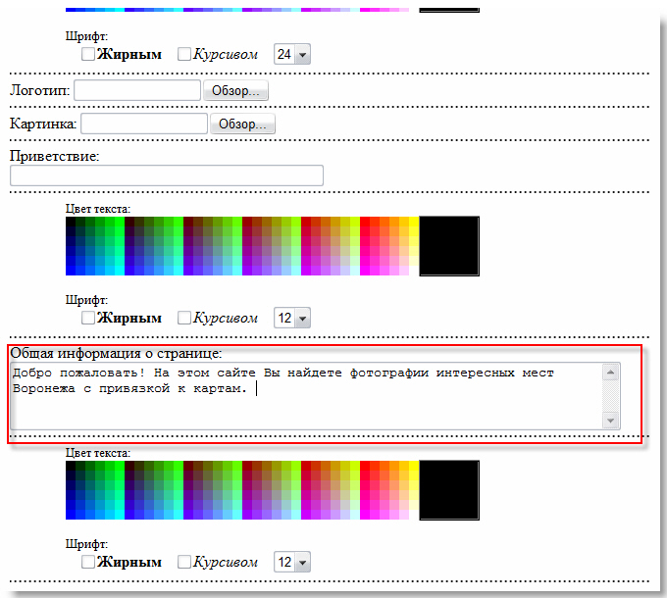Check Курсивом in Шрифт row above Общая информация
Viewport: 667px width, 598px height.
[184, 318]
